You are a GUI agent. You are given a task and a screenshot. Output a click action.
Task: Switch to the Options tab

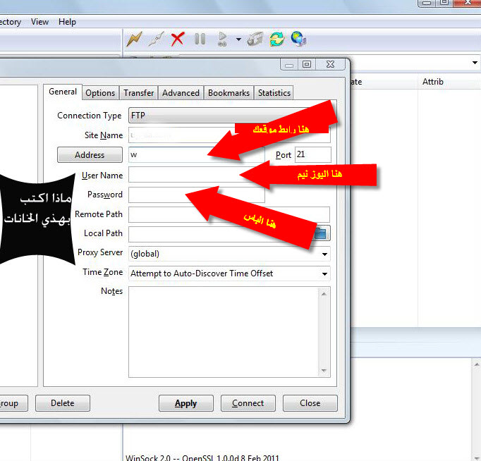[x=100, y=93]
